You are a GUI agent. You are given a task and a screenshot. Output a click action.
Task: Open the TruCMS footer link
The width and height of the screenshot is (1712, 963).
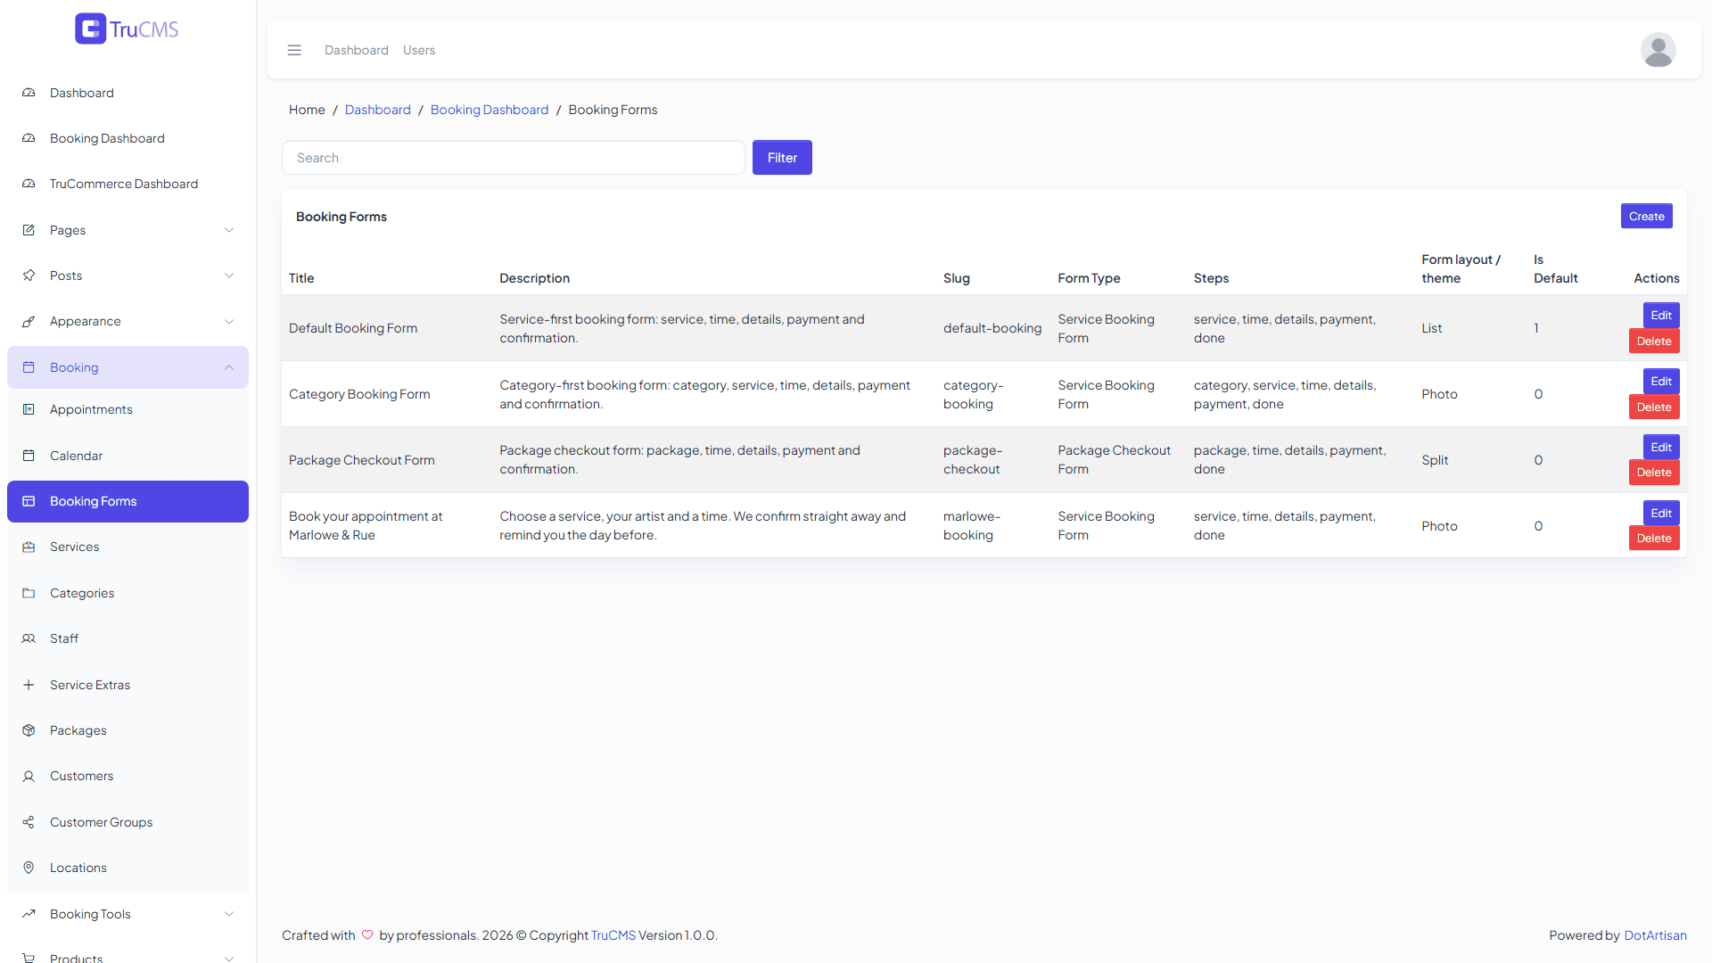point(613,935)
